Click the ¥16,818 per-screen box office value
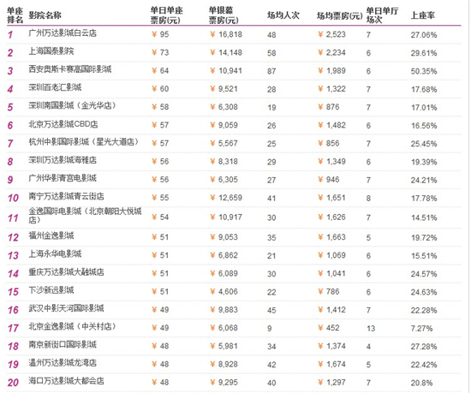This screenshot has height=393, width=471. click(226, 34)
